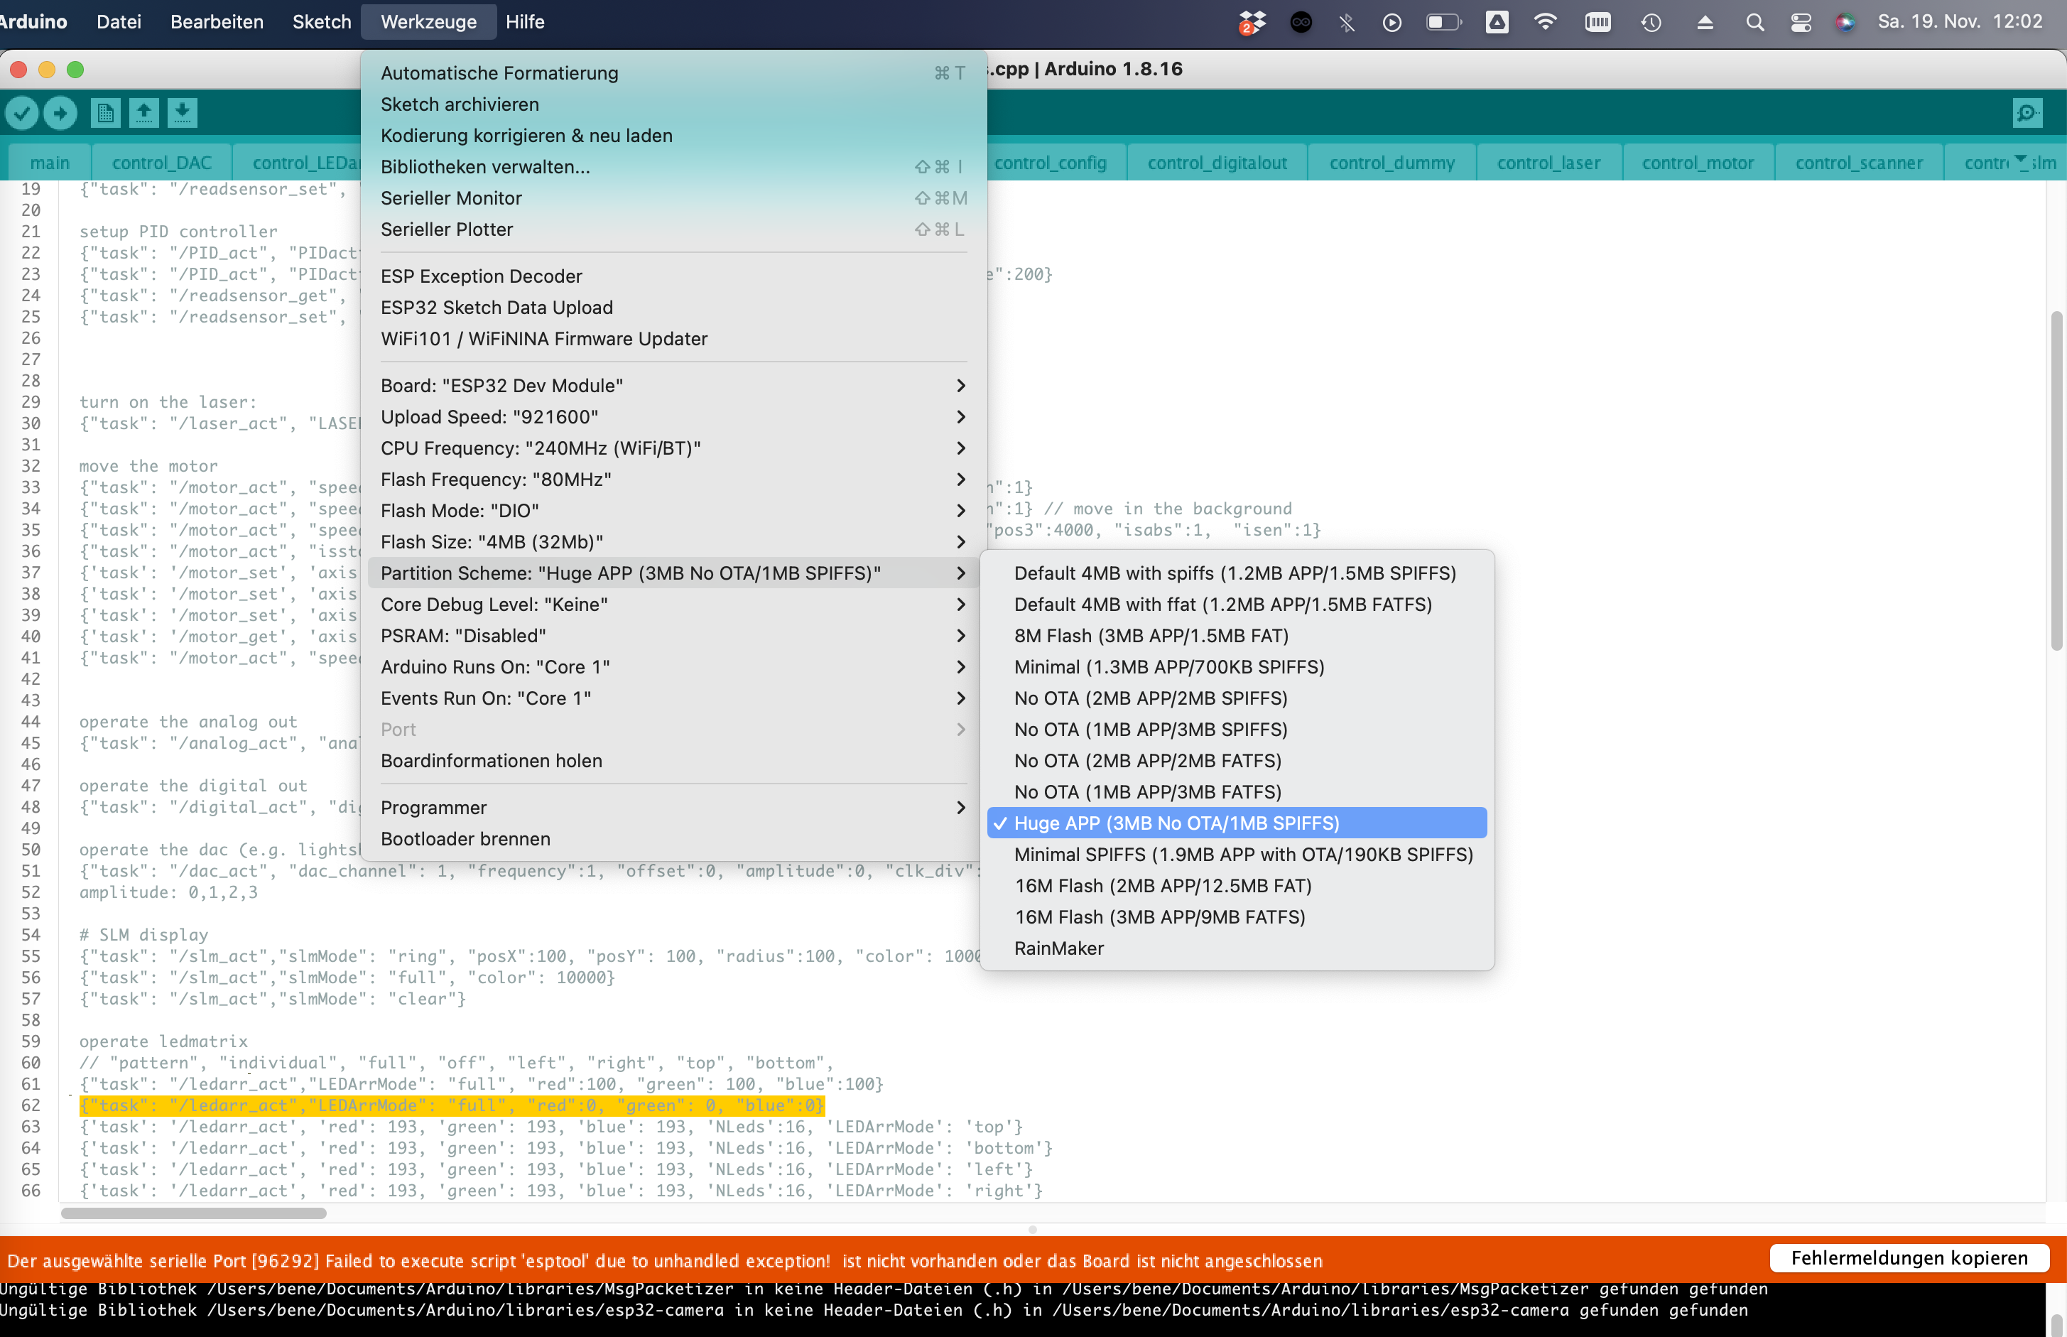Click the Verify checkmark toolbar icon

(23, 113)
